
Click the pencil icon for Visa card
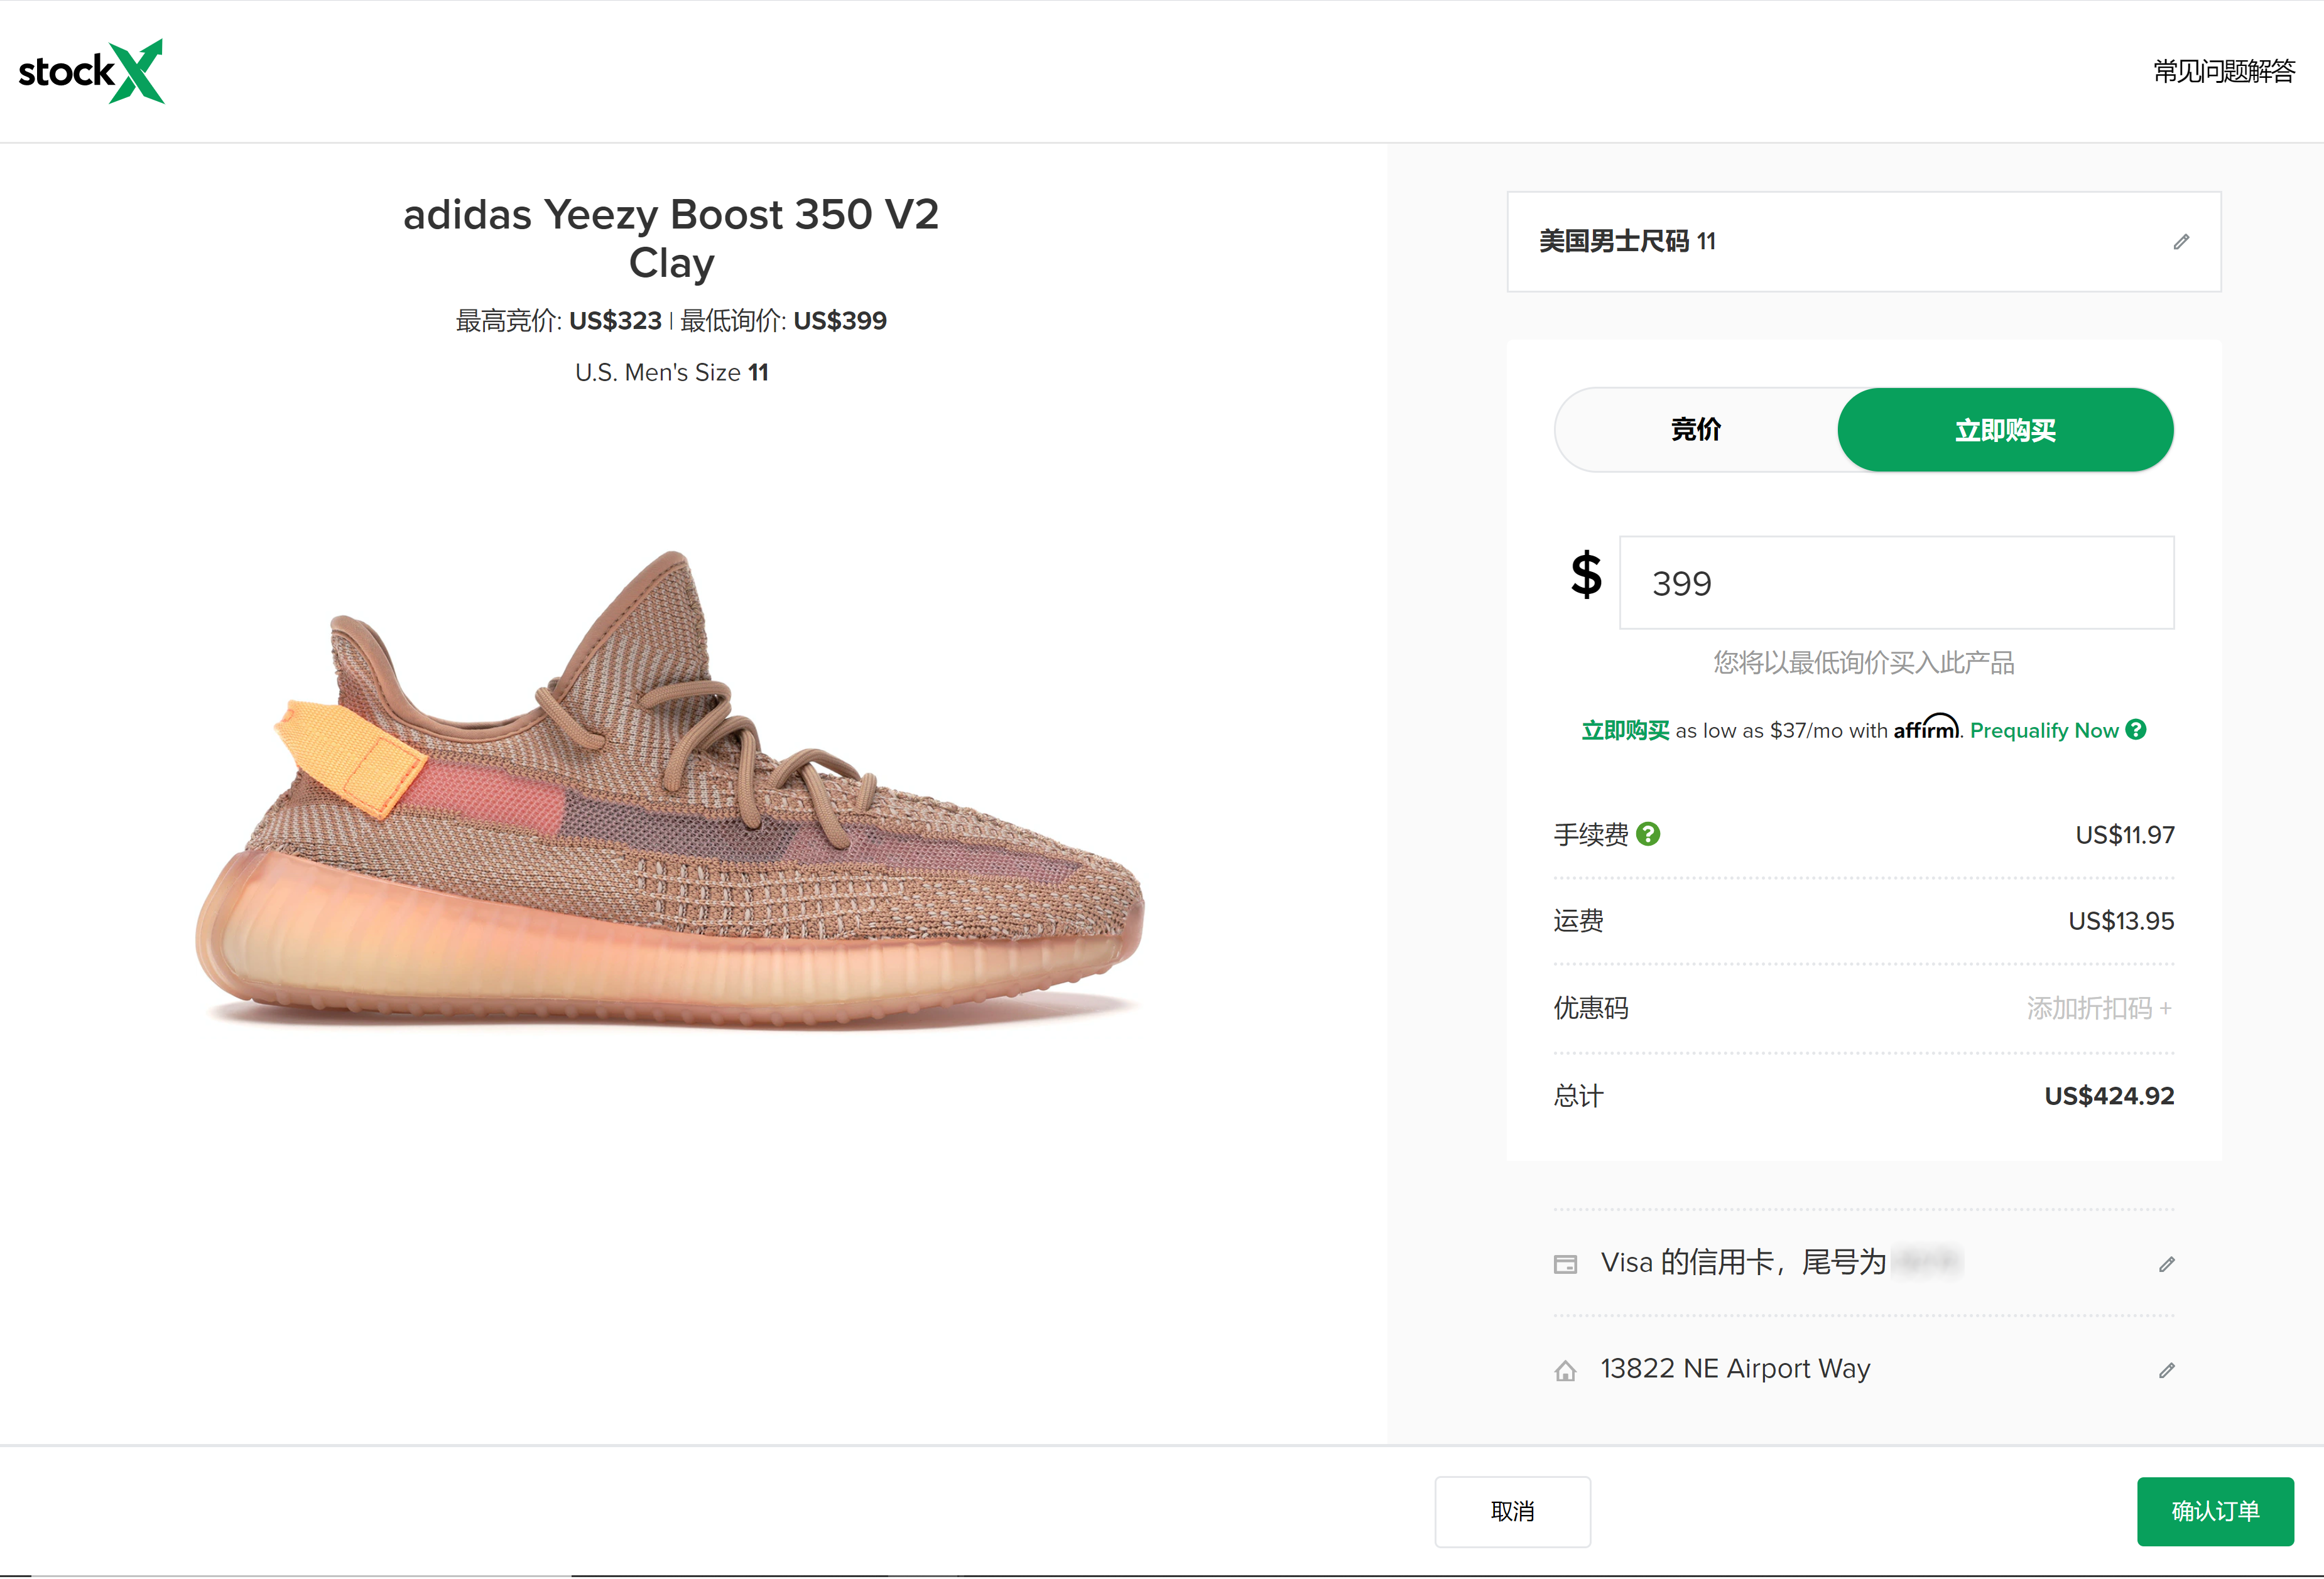(2167, 1264)
